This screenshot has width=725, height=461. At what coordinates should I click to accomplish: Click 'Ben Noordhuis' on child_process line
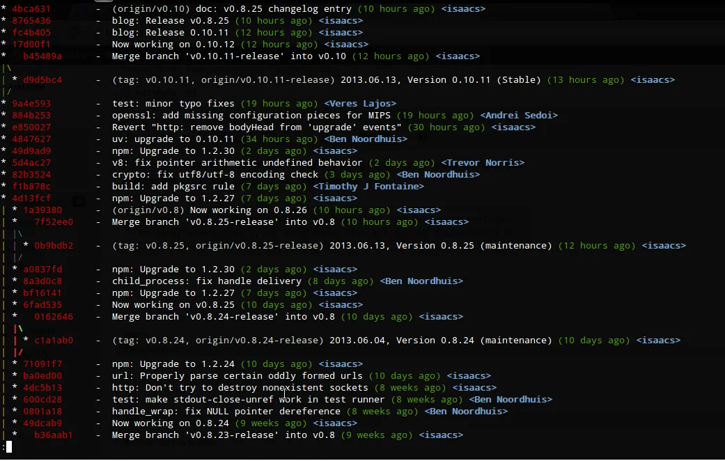[x=421, y=281]
